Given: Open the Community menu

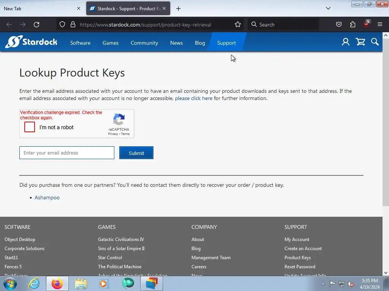Looking at the screenshot, I should click(x=144, y=43).
